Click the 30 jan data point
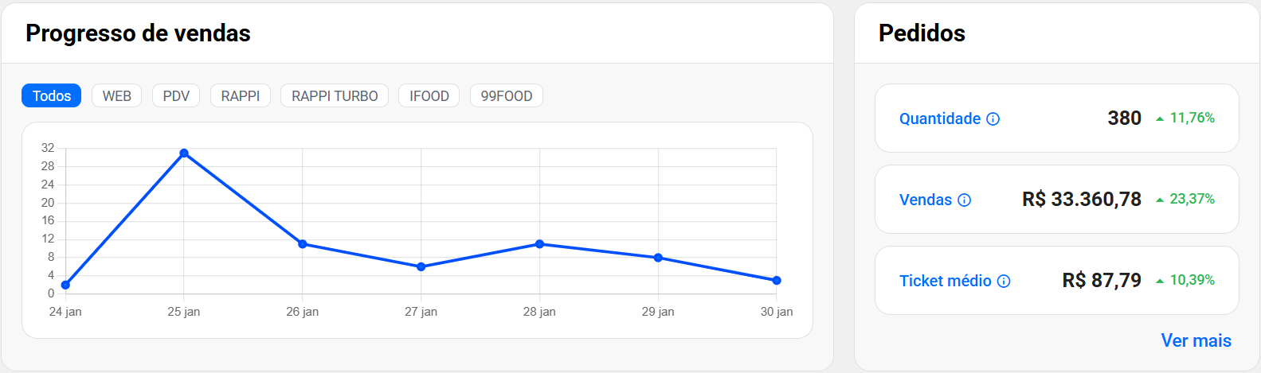1261x373 pixels. [x=777, y=281]
